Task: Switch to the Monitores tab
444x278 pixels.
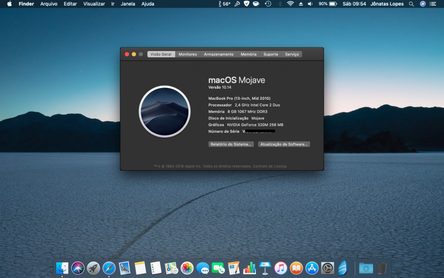Action: click(188, 54)
